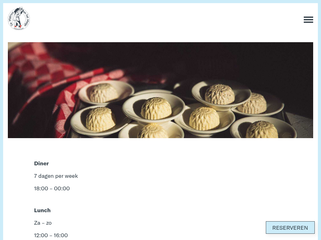This screenshot has height=240, width=321.
Task: Select the '7 dagen per week' text
Action: coord(56,176)
